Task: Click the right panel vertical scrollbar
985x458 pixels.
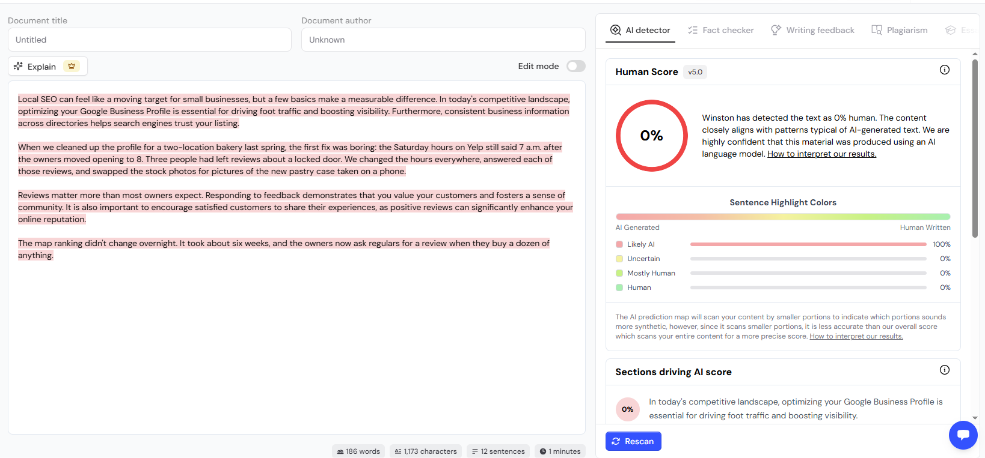Action: [x=975, y=148]
